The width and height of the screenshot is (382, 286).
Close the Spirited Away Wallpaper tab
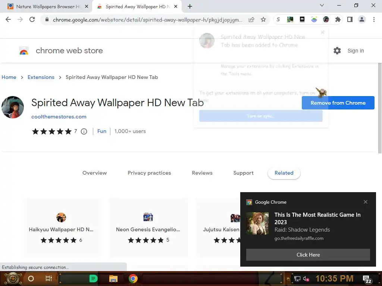tap(176, 7)
